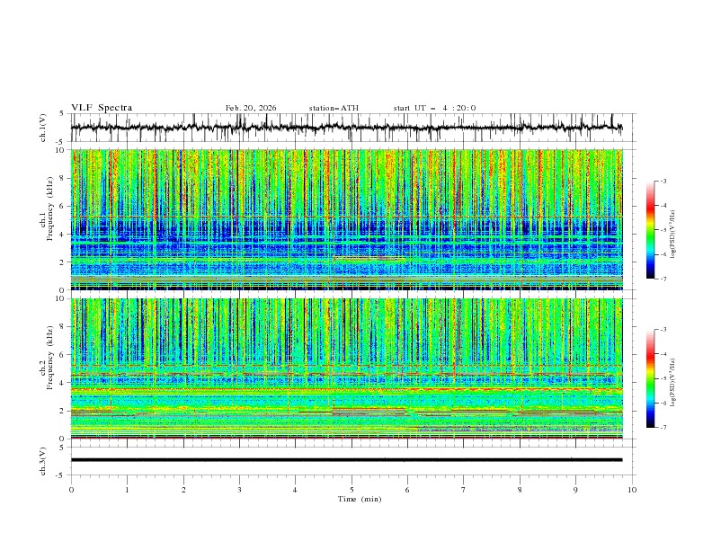Screen dimensions: 712x550
Task: Click the "ch.3(V)" axis label
Action: click(43, 461)
